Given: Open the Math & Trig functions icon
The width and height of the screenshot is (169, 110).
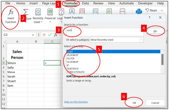Looking at the screenshot, I should click(109, 11).
